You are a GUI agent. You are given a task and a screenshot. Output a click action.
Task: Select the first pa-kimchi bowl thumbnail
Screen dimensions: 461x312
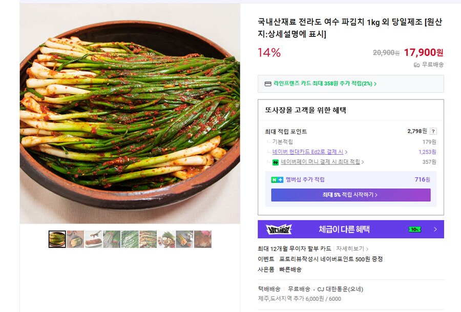click(x=57, y=239)
